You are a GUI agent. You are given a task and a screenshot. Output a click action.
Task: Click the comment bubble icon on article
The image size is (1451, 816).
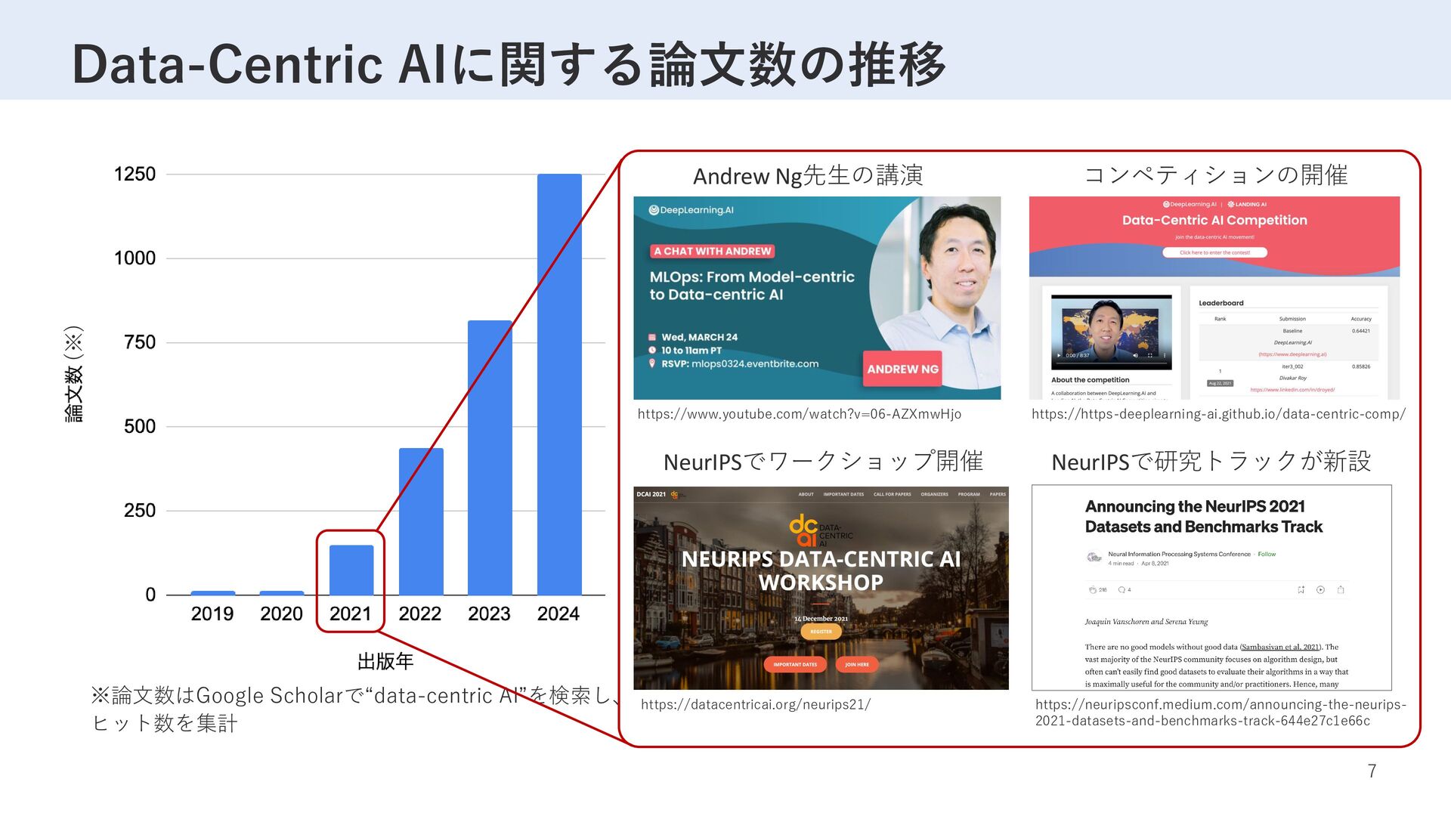1122,589
